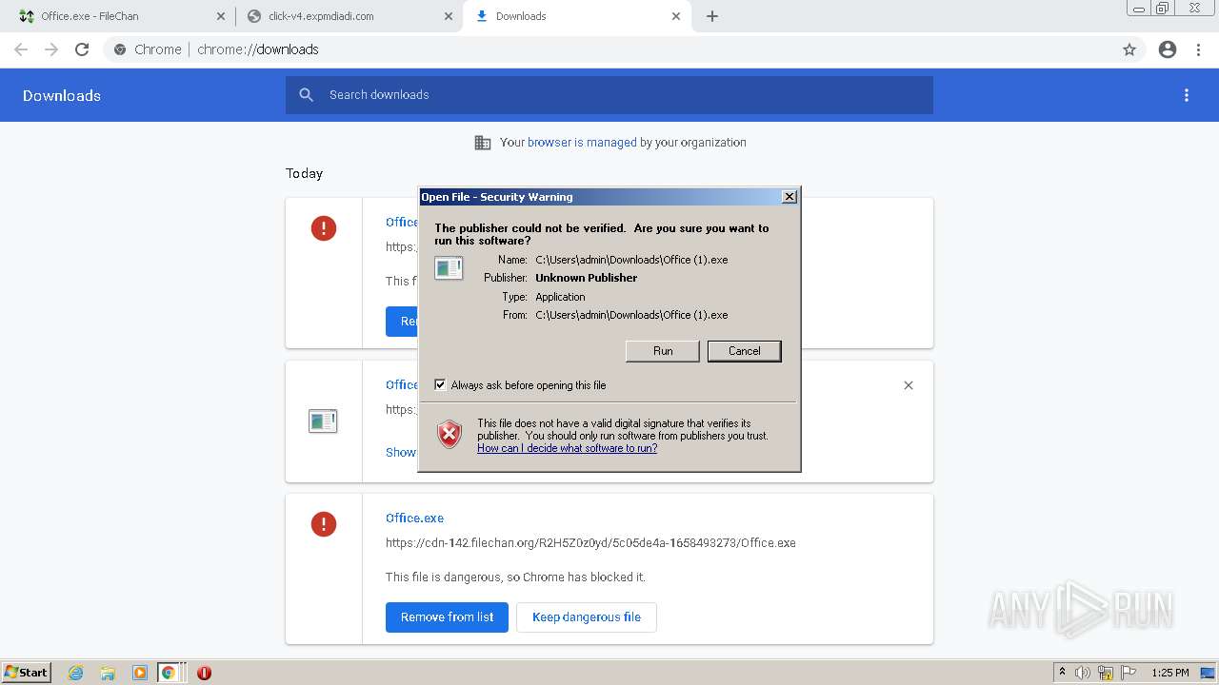Open the bottom Office.exe file name link
1219x685 pixels.
point(414,519)
